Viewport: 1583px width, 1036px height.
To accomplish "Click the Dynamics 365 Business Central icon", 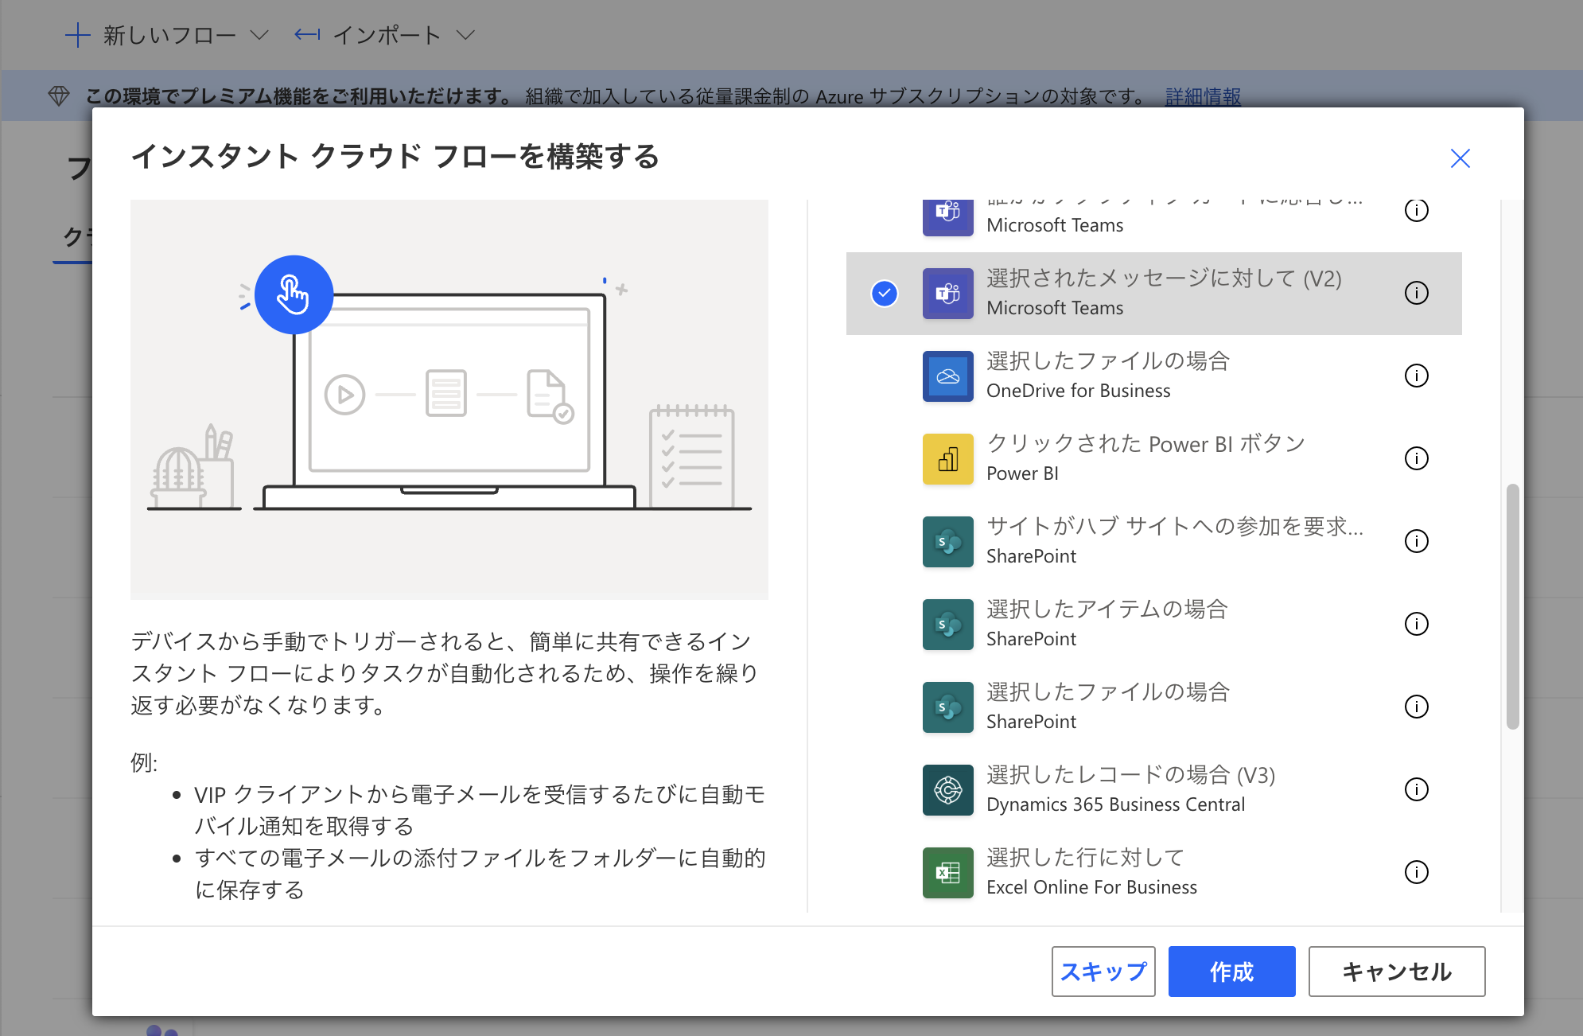I will 947,790.
